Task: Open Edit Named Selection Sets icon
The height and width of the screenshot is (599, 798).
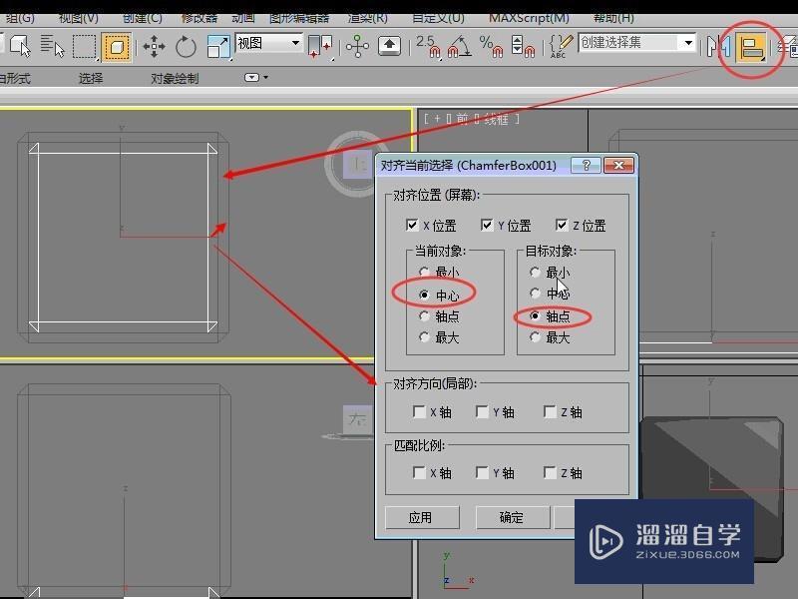Action: [561, 46]
